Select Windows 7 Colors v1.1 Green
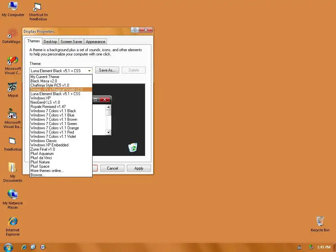 (x=61, y=124)
